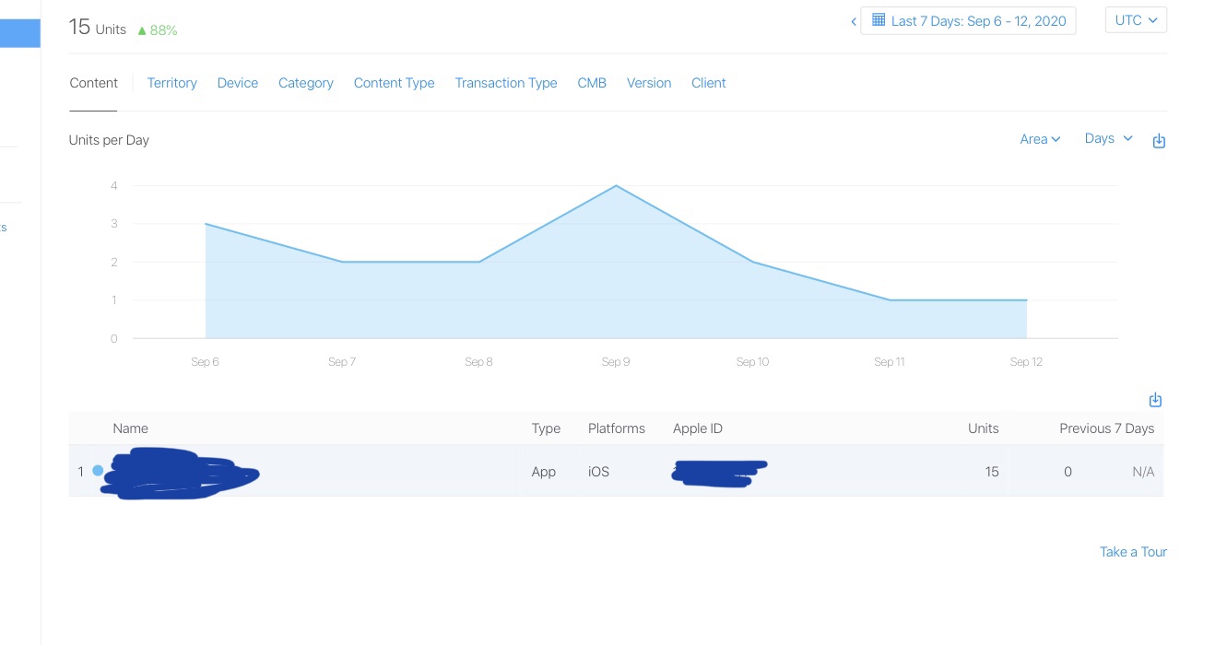Switch to the Territory tab

(x=172, y=83)
